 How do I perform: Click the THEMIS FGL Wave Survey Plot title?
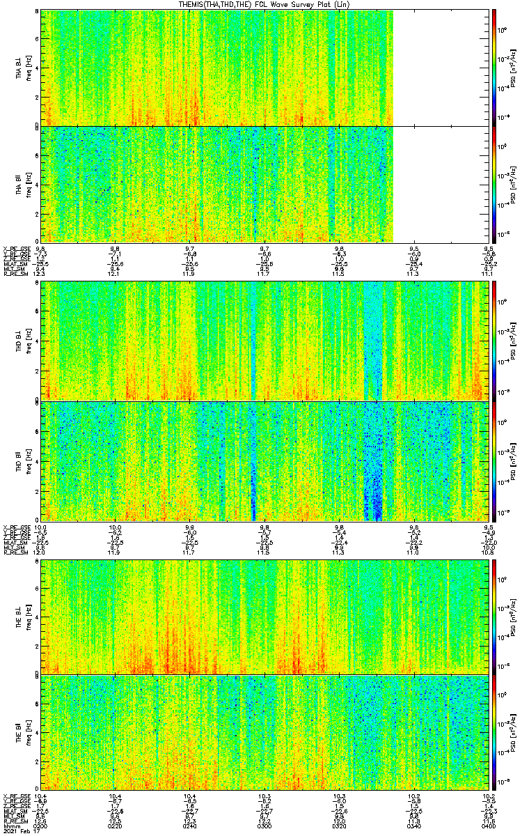click(x=264, y=5)
